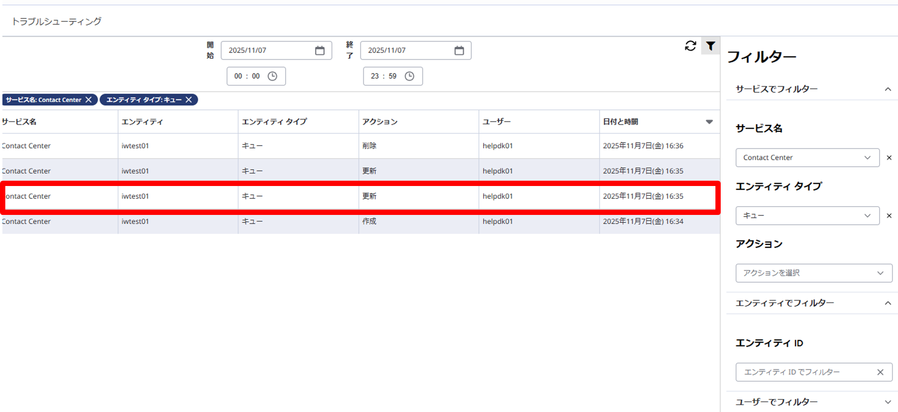Click the refresh icon above the table
The image size is (898, 412).
point(690,46)
